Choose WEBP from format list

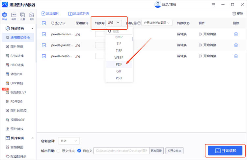point(119,58)
